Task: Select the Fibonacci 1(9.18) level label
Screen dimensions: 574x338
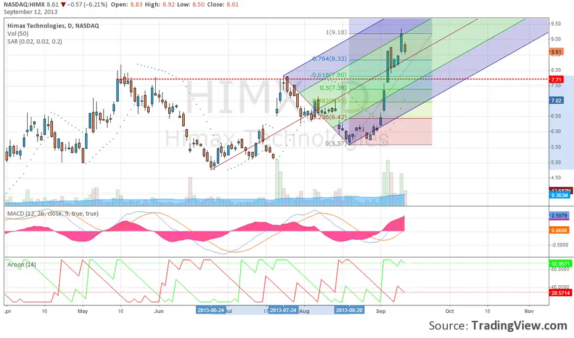Action: 336,33
